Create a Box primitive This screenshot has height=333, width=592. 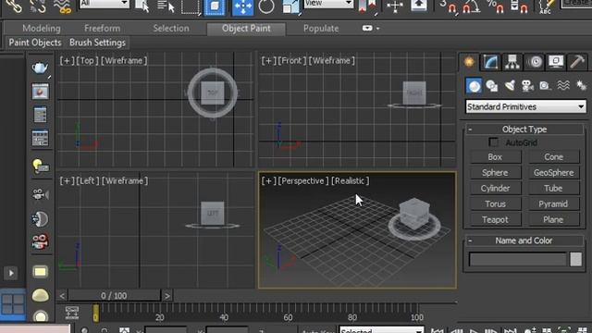[x=496, y=156]
